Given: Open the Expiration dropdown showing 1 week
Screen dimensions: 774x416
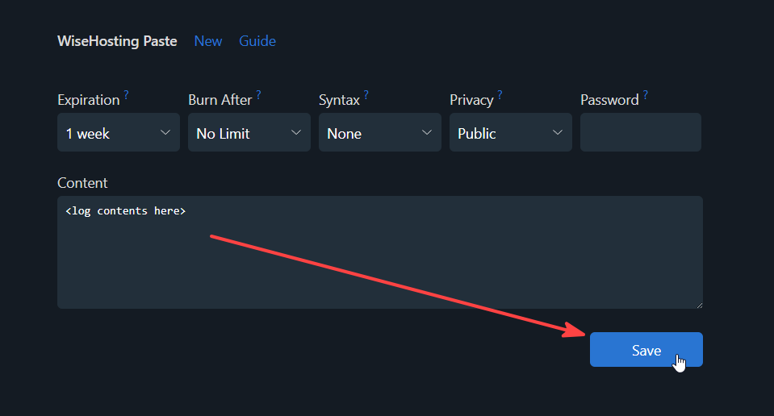Looking at the screenshot, I should [119, 132].
